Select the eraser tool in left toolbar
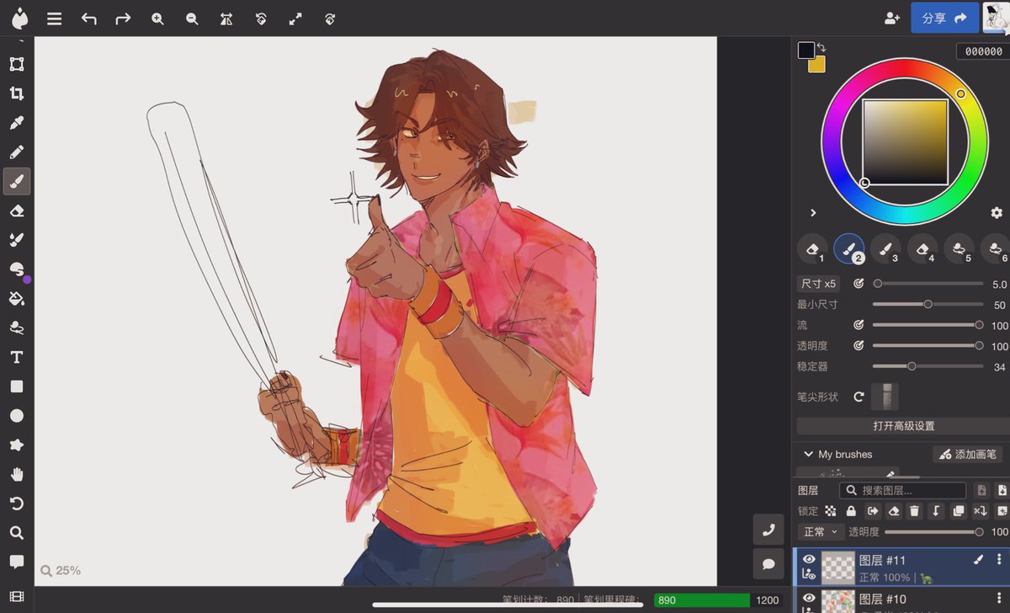This screenshot has height=613, width=1010. pyautogui.click(x=16, y=211)
